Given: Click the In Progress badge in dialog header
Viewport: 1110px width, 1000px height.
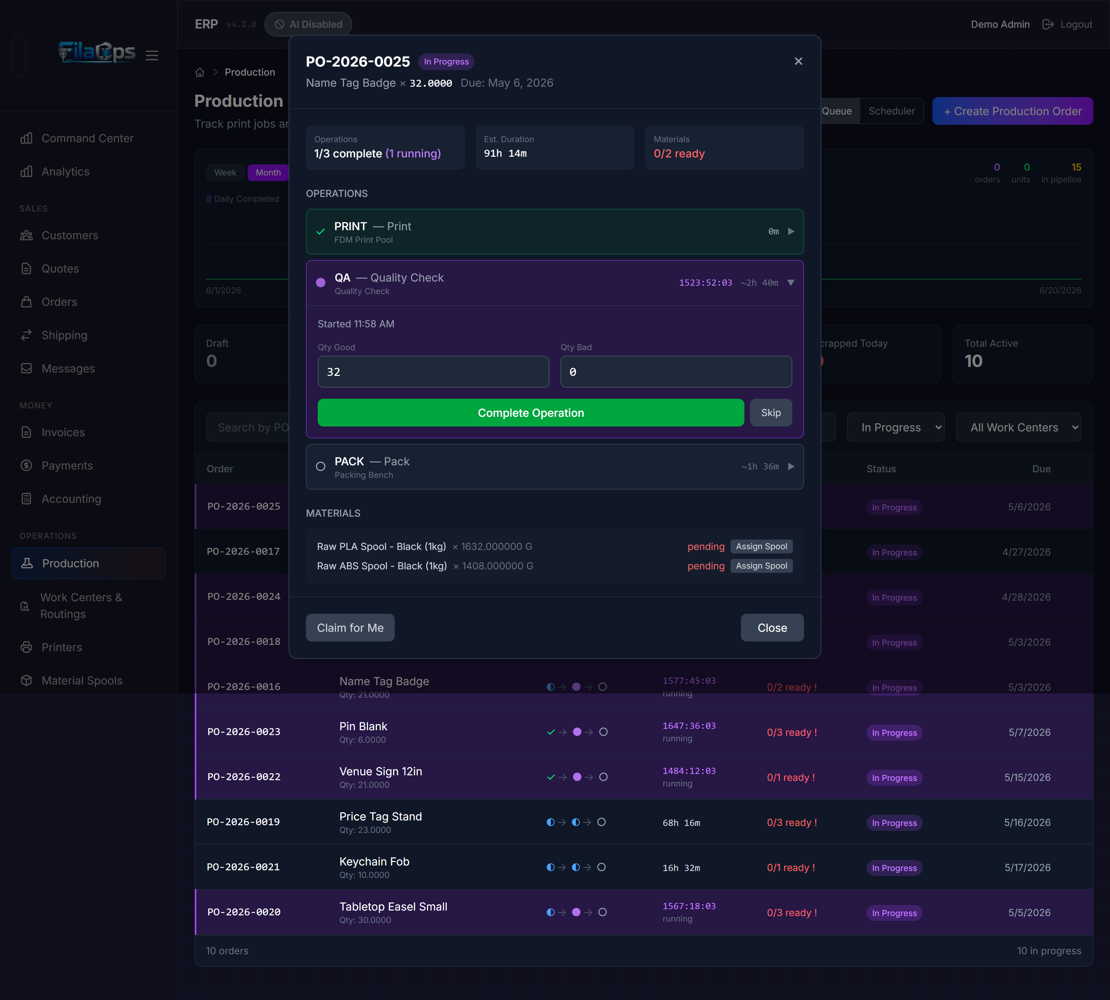Looking at the screenshot, I should [x=446, y=61].
